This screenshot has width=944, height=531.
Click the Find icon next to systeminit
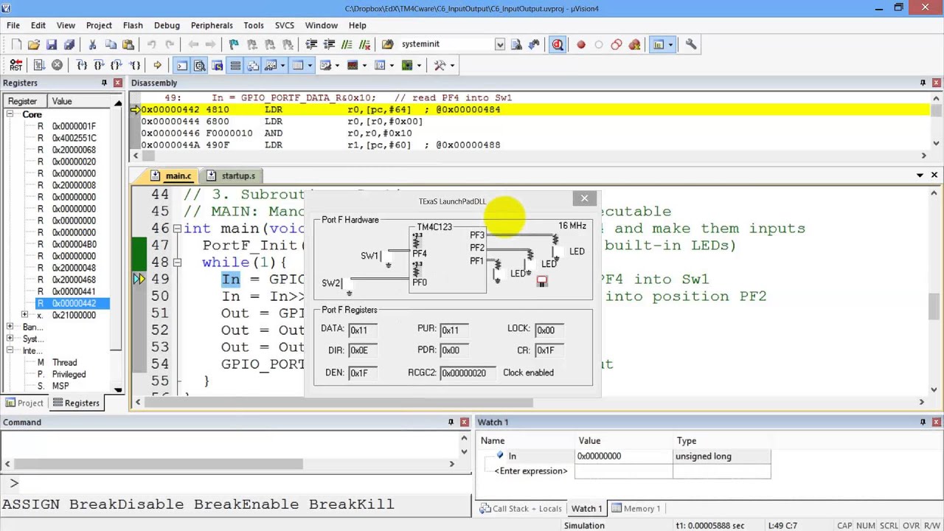pyautogui.click(x=516, y=45)
